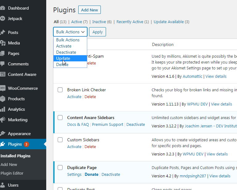Click the Marketing megaphone icon
This screenshot has width=237, height=190.
[2, 120]
